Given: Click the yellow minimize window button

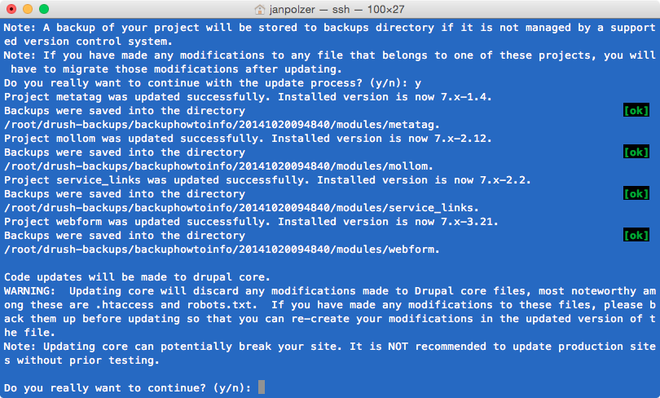Looking at the screenshot, I should pos(28,9).
